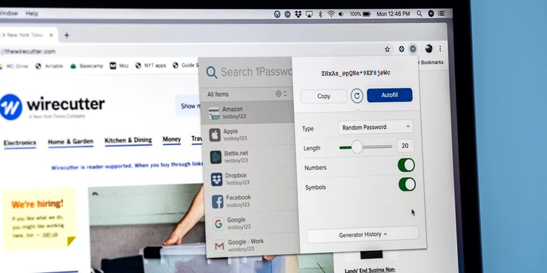The image size is (547, 273).
Task: Go to the Kitchen & Dining category
Action: pyautogui.click(x=128, y=140)
